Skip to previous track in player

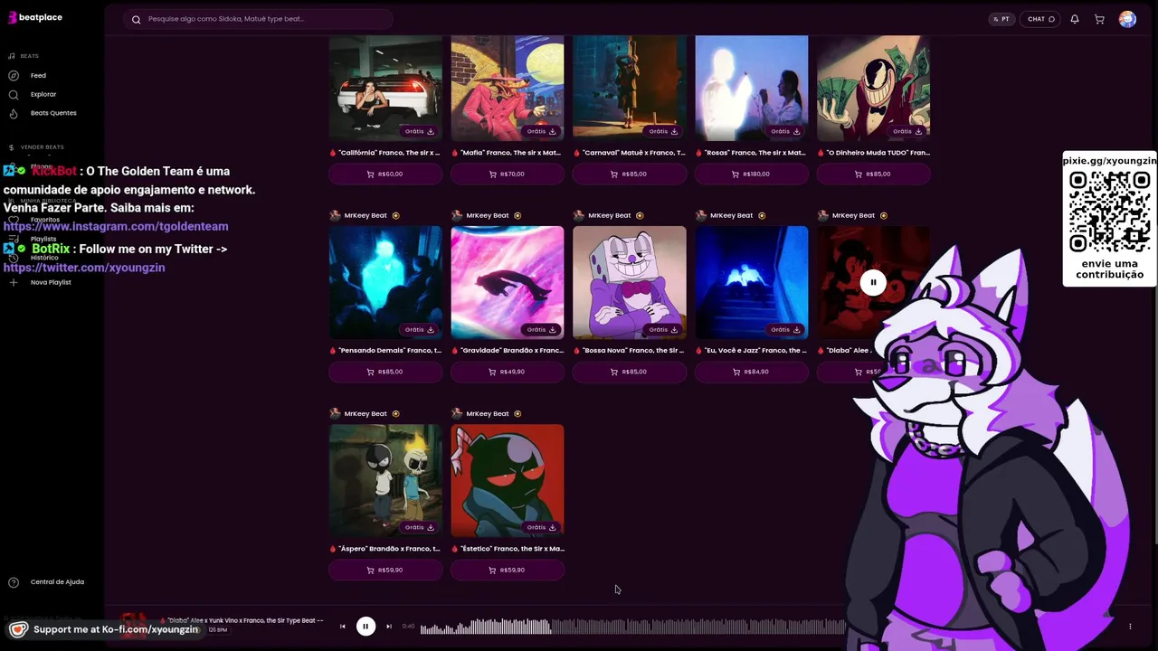click(342, 627)
